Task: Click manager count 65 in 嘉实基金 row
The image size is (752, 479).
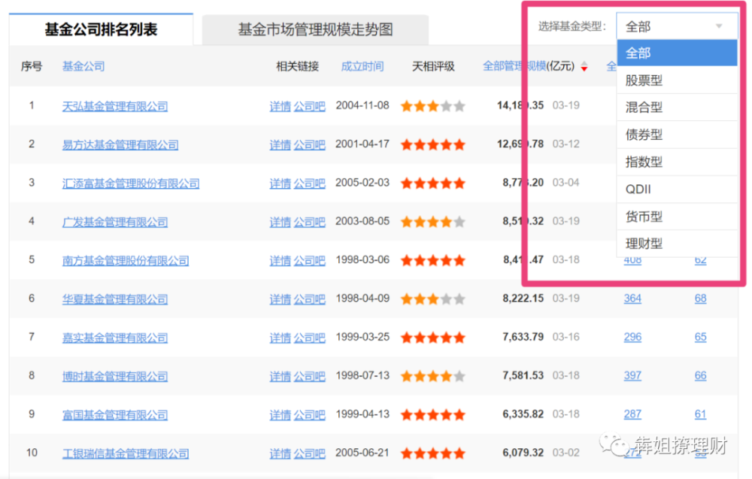Action: tap(701, 337)
